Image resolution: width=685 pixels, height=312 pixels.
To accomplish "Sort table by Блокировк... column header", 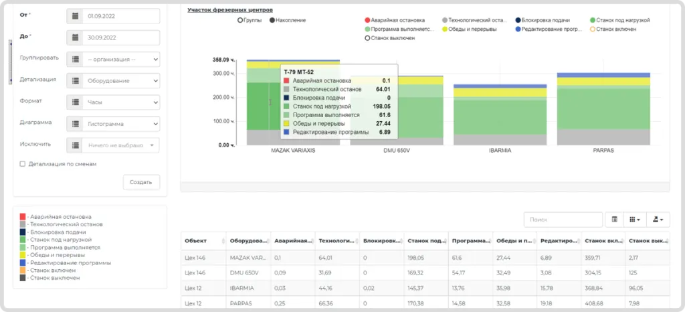I will (382, 241).
